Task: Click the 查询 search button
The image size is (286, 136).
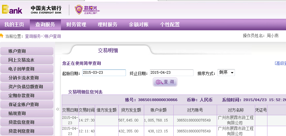Action: 165,82
